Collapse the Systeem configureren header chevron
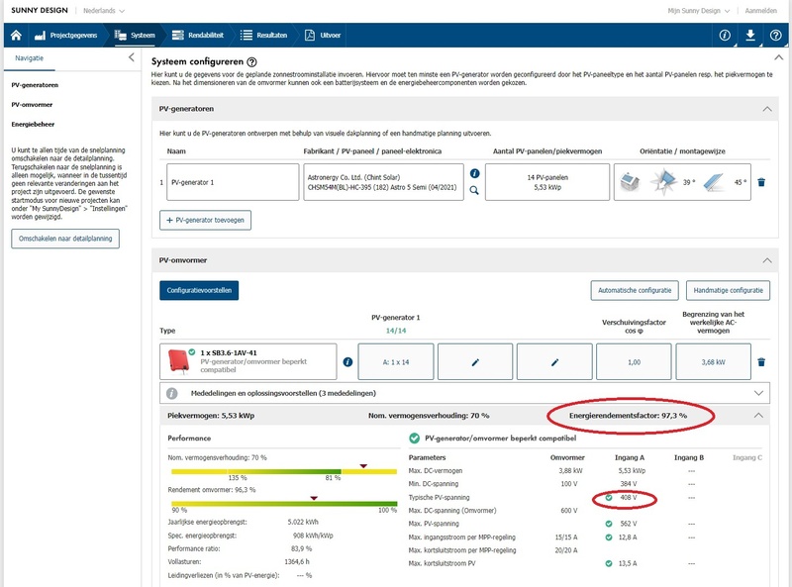Screen dimensions: 792x587 [779, 58]
